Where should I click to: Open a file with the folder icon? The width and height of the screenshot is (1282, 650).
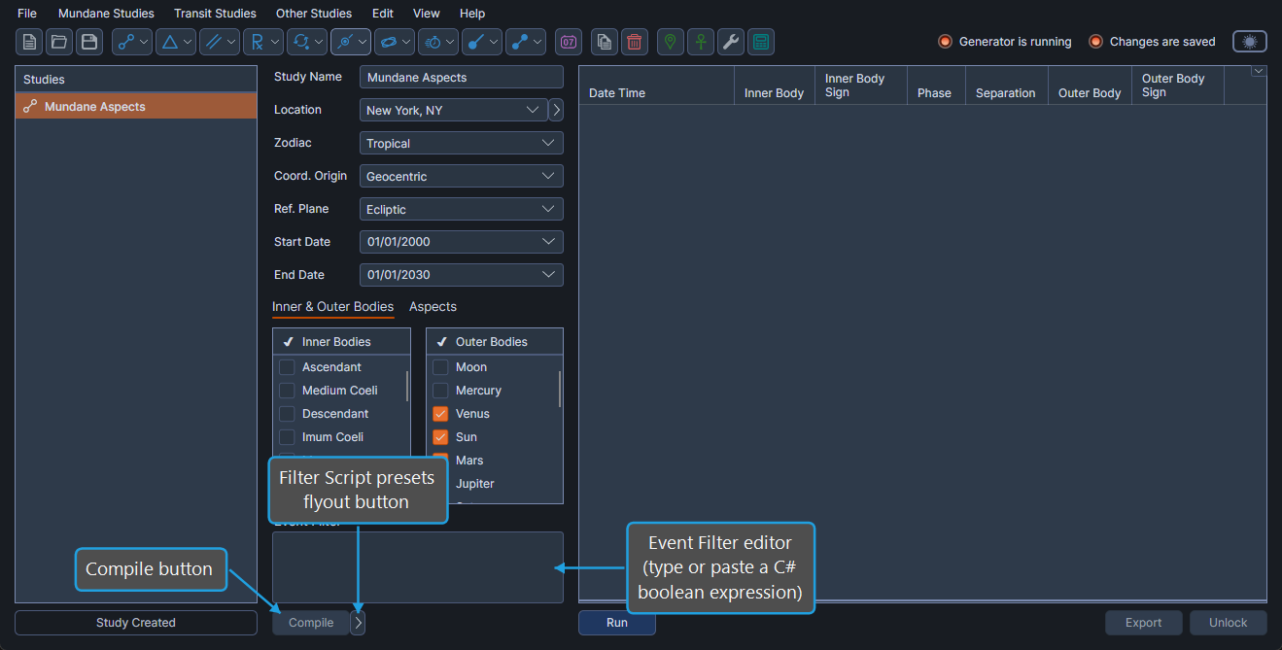point(59,42)
